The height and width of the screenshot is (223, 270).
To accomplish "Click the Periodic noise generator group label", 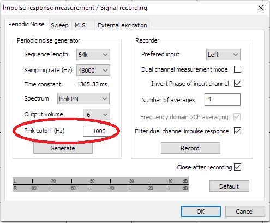I will click(49, 40).
